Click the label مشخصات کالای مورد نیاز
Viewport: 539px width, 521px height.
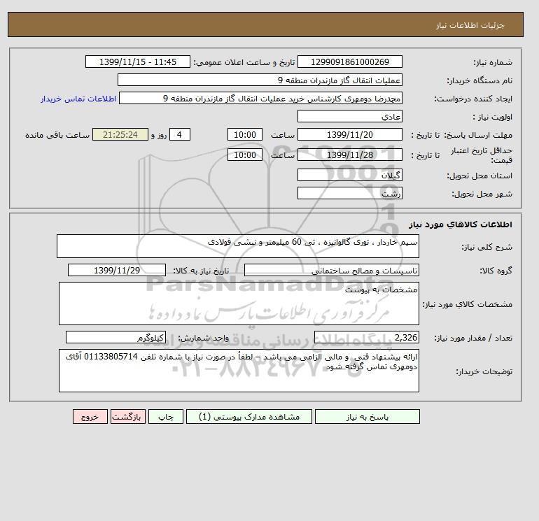coord(468,304)
